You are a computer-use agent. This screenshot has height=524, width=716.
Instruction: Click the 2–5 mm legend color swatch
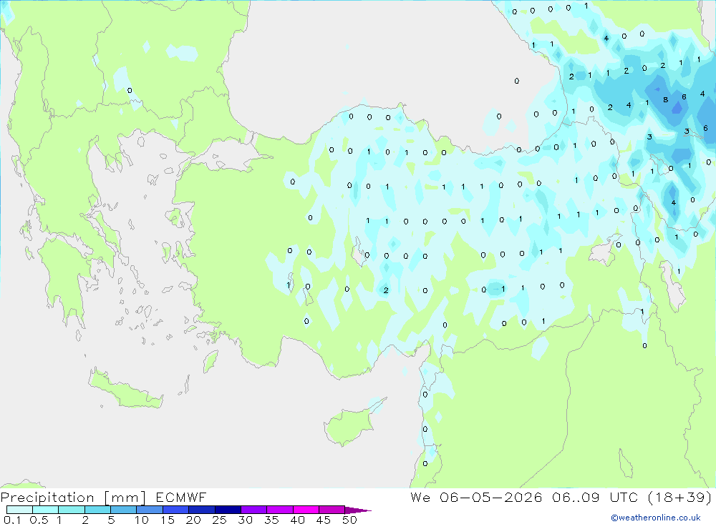[97, 510]
